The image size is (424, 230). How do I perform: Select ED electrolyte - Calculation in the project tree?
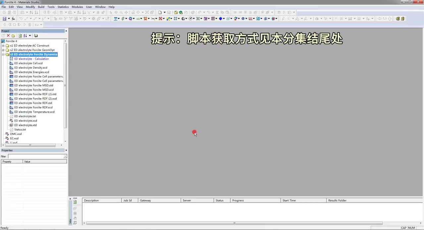(x=31, y=59)
